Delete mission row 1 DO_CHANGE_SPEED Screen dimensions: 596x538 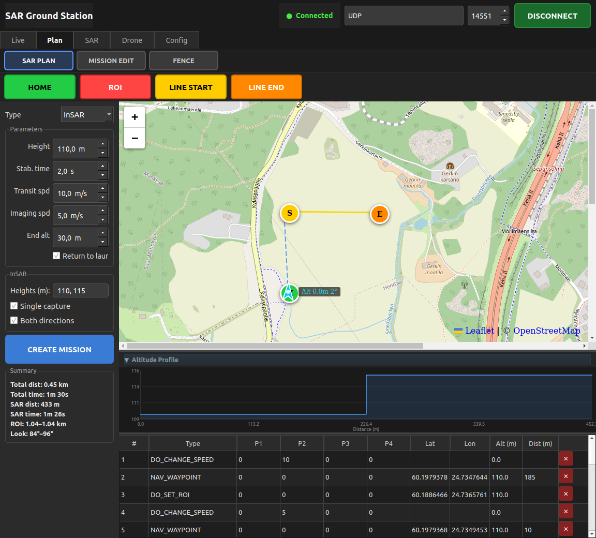tap(565, 459)
